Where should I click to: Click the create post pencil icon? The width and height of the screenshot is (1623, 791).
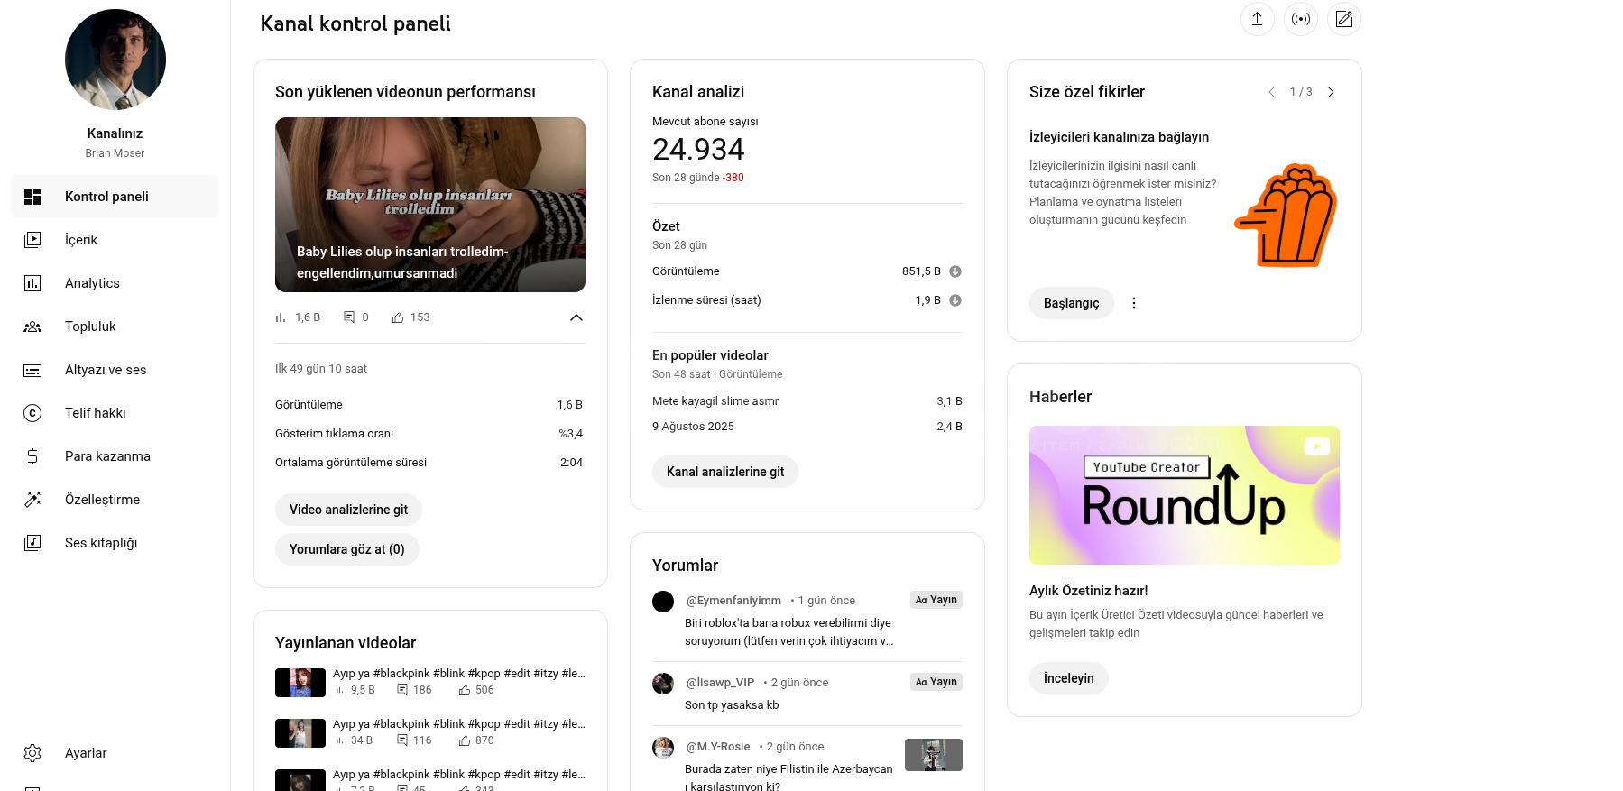coord(1344,19)
